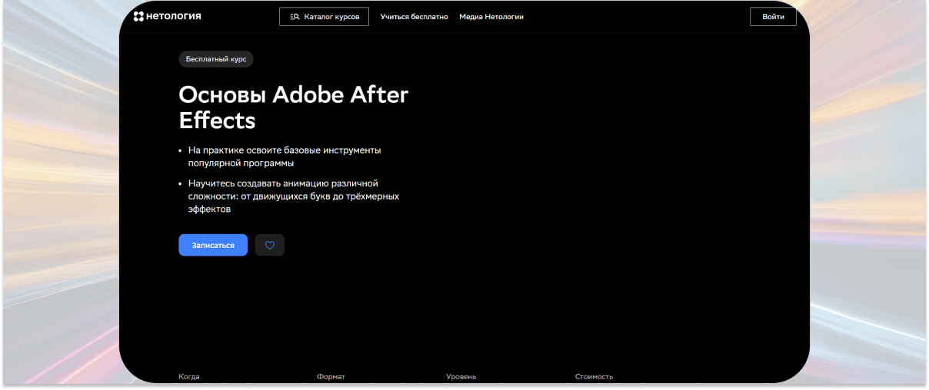Open the Каталог курсов dropdown
Viewport: 929px width, 390px height.
pyautogui.click(x=324, y=17)
